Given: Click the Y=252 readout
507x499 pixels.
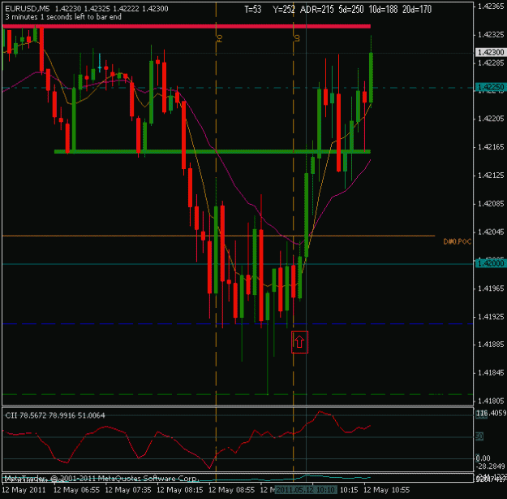Looking at the screenshot, I should point(284,10).
